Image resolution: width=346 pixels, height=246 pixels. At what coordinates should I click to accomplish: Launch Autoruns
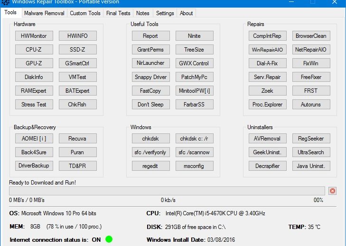pyautogui.click(x=311, y=104)
